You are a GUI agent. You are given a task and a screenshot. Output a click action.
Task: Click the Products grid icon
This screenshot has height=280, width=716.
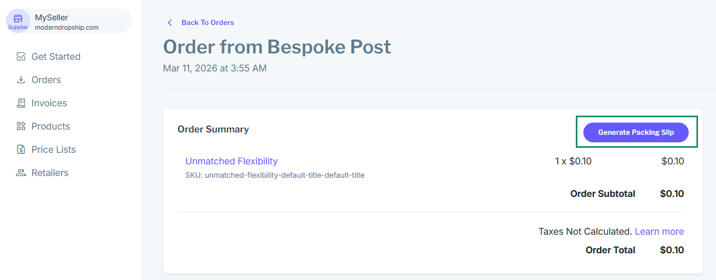[22, 126]
